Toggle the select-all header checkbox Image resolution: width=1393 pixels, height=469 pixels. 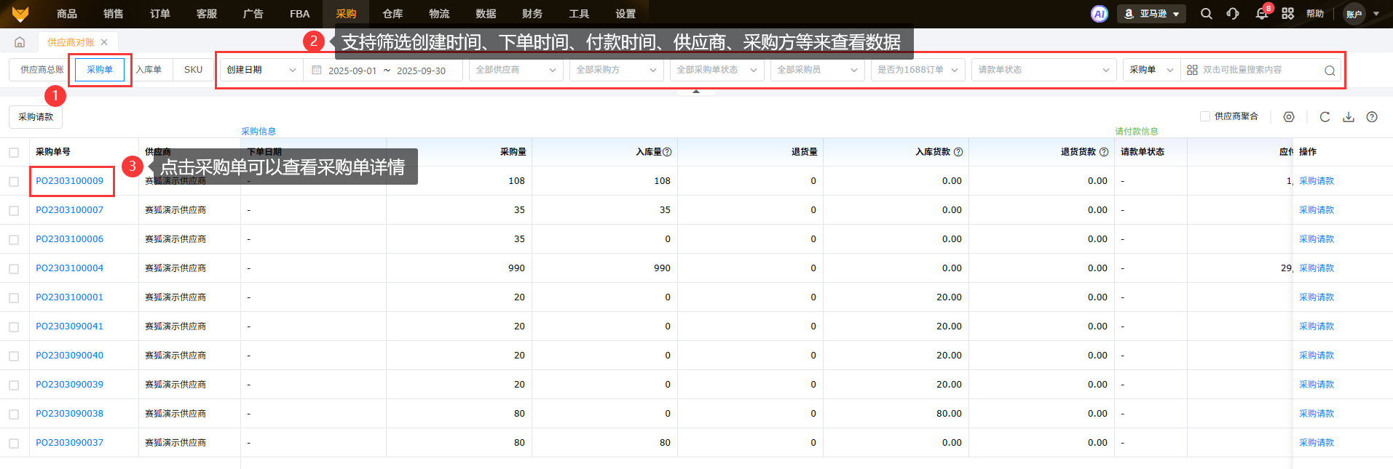click(x=14, y=153)
